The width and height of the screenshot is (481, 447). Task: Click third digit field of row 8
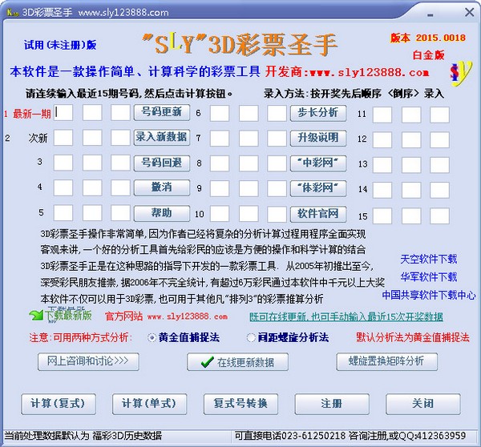(277, 163)
